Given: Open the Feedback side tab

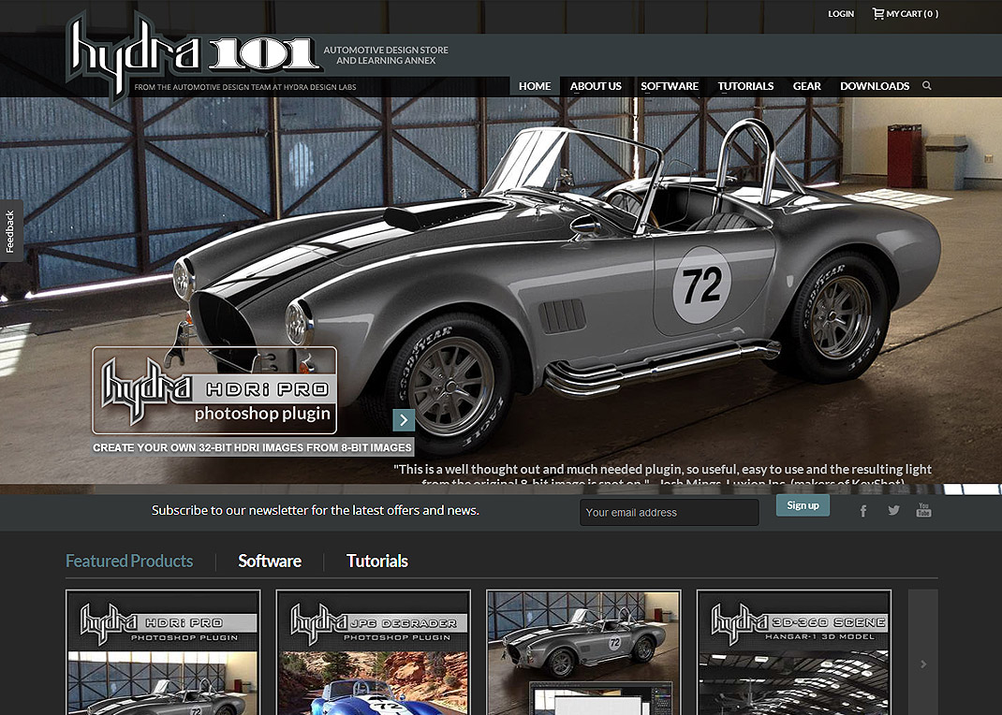Looking at the screenshot, I should (x=11, y=232).
